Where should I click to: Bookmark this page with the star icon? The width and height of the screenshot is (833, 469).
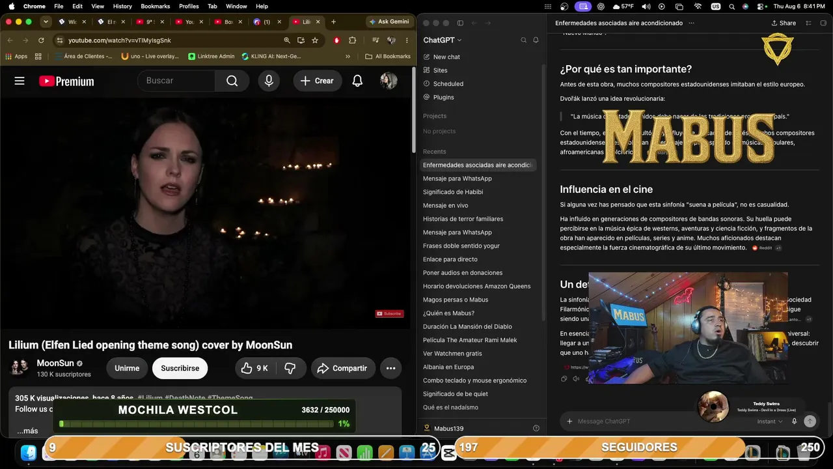(315, 40)
